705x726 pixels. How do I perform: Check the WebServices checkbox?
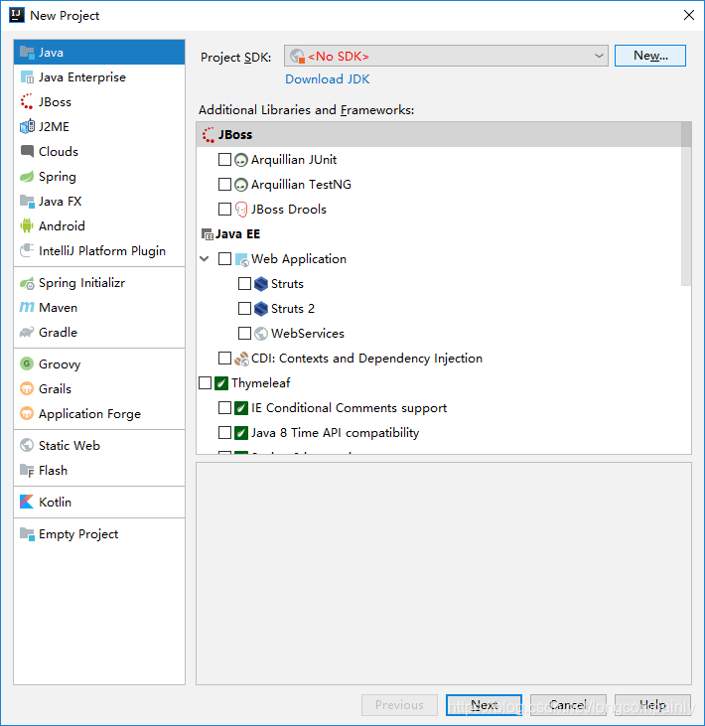click(x=244, y=334)
